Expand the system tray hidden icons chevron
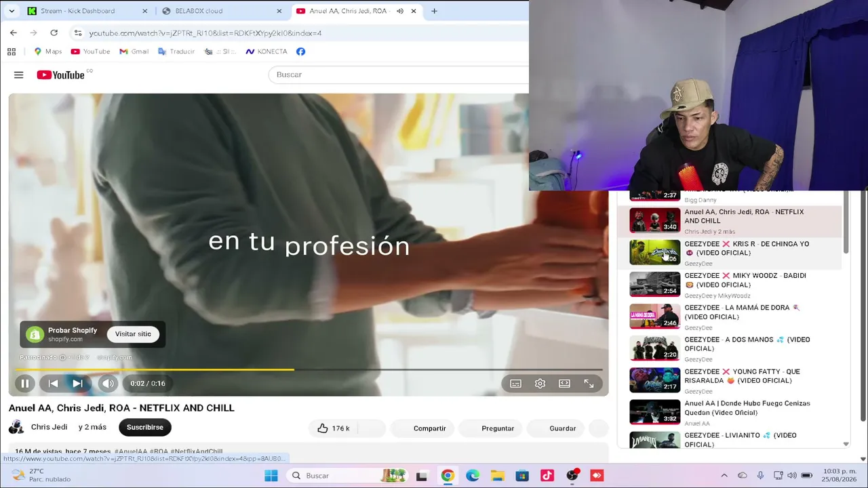Viewport: 868px width, 488px height. [724, 476]
